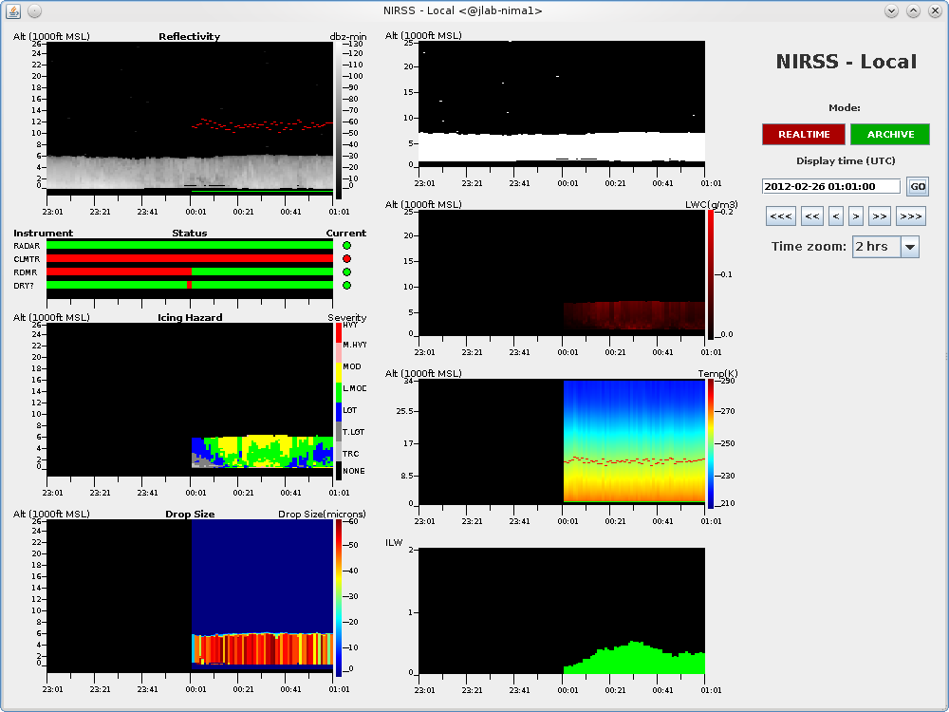This screenshot has height=712, width=949.
Task: Click the Display time (UTC) field
Action: coord(831,187)
